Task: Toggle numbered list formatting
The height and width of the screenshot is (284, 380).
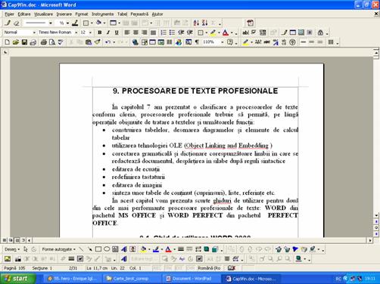Action: pyautogui.click(x=164, y=32)
